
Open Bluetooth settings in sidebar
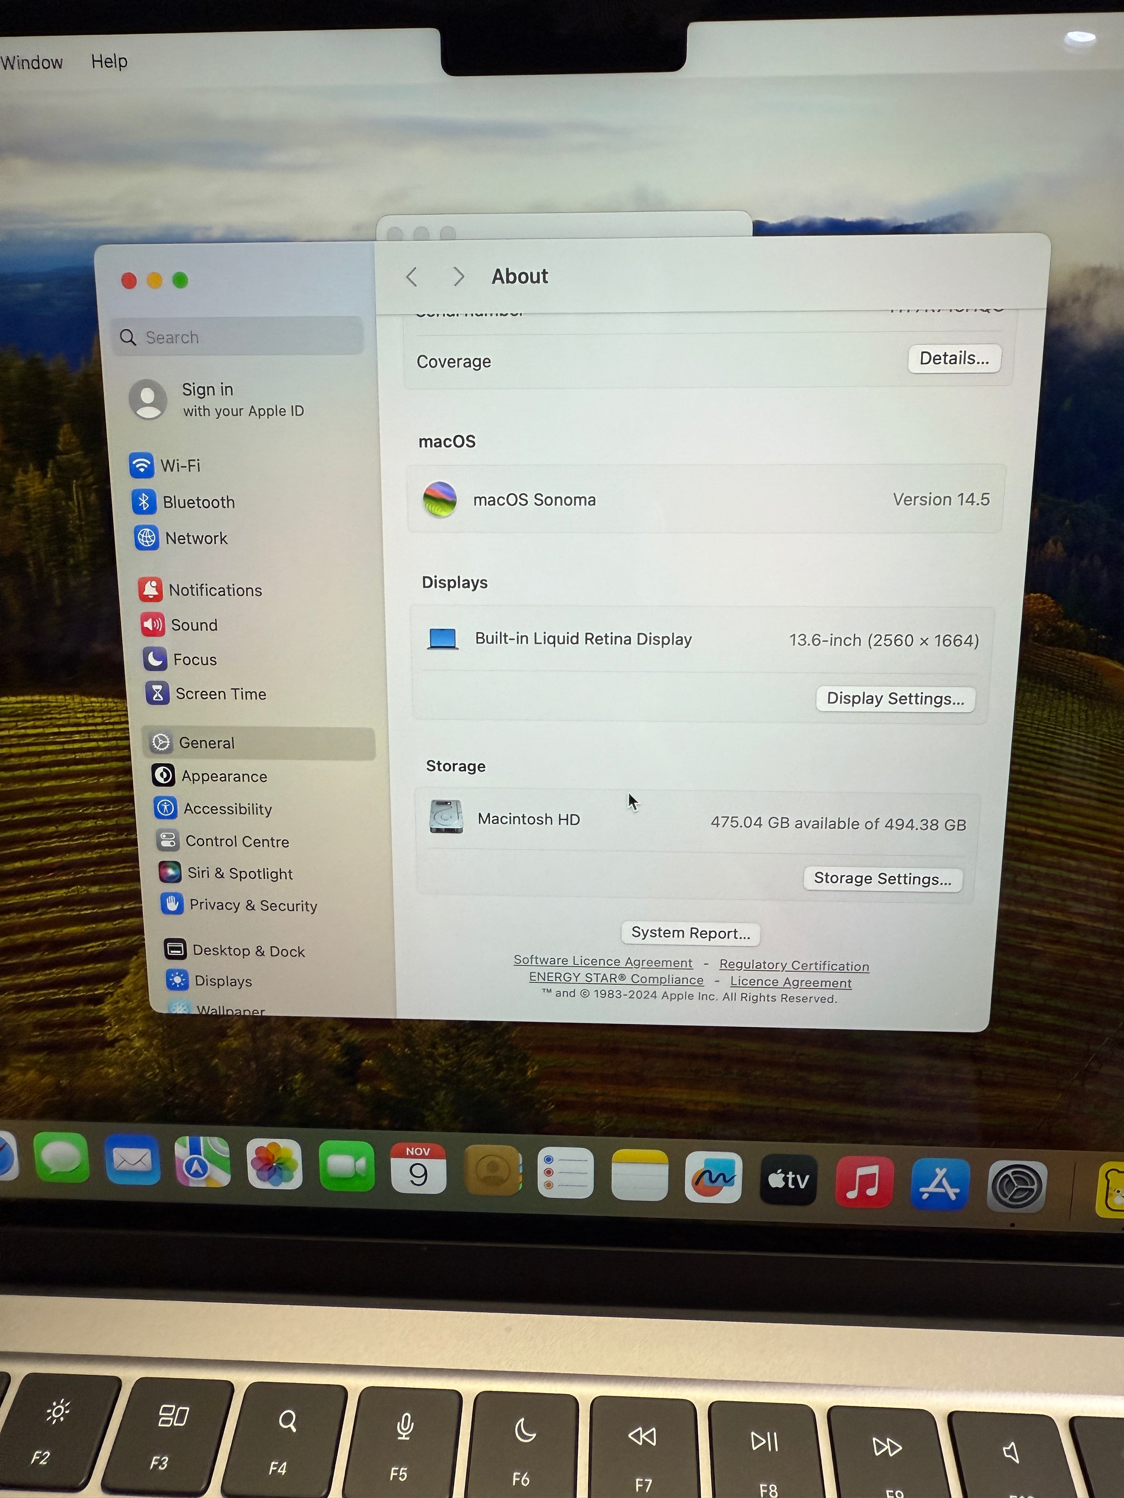click(183, 502)
